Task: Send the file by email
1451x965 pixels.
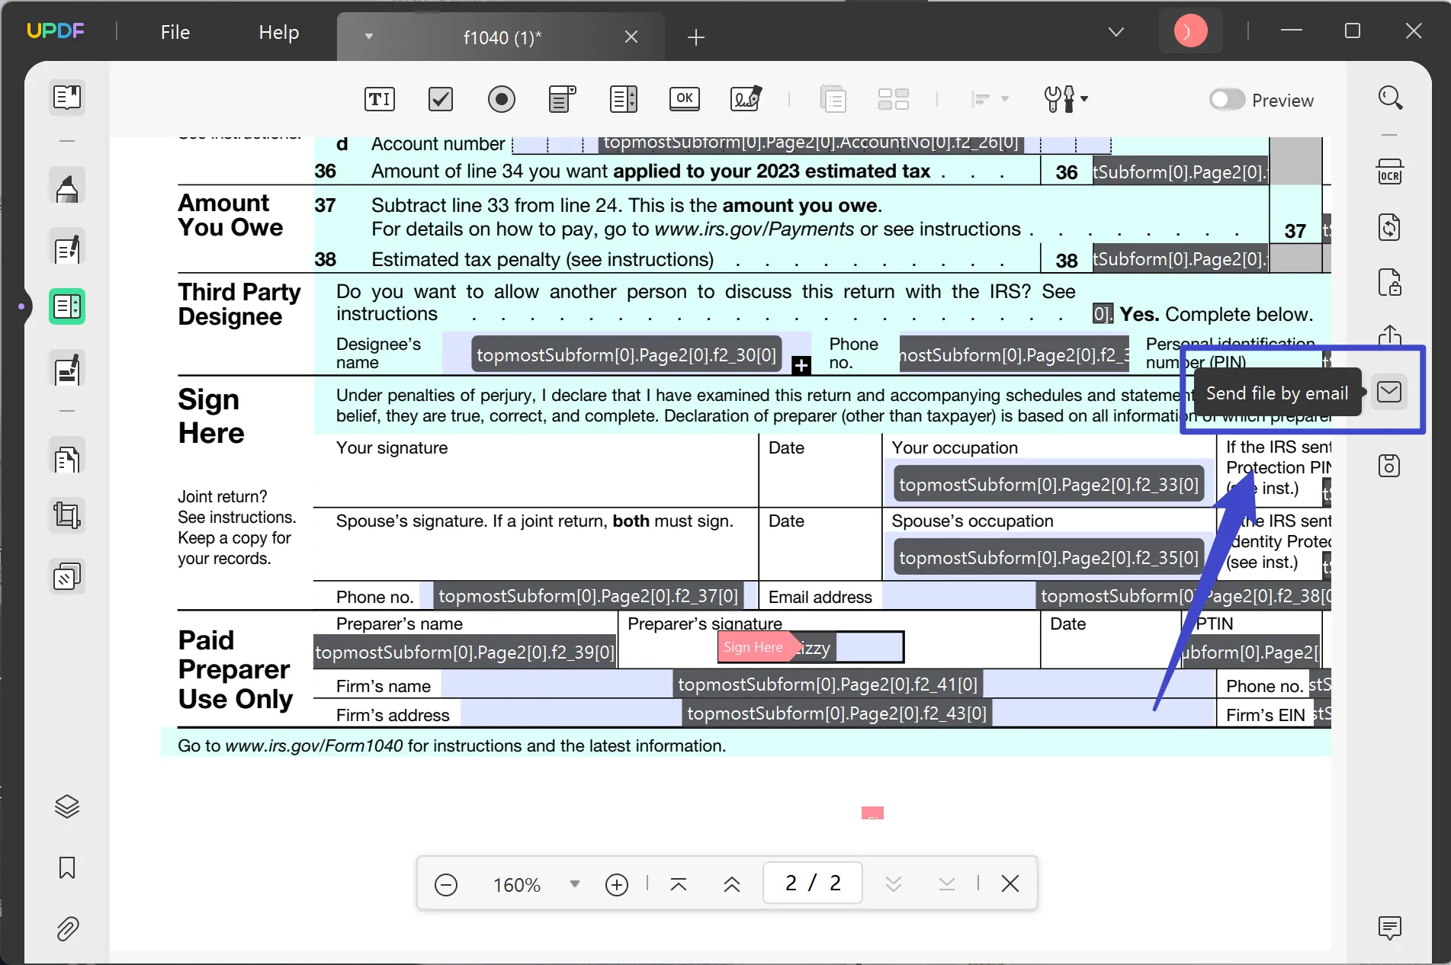Action: tap(1389, 392)
